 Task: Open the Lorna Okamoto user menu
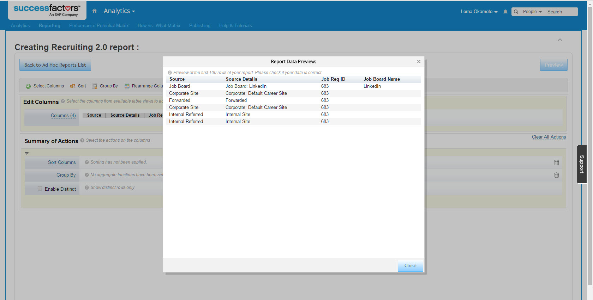tap(479, 12)
